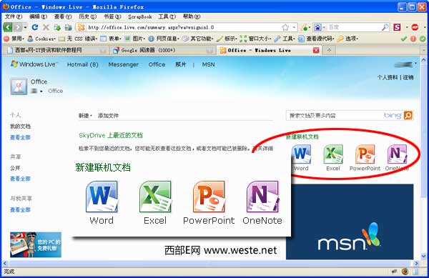
Task: Click the forward navigation arrow
Action: point(18,27)
